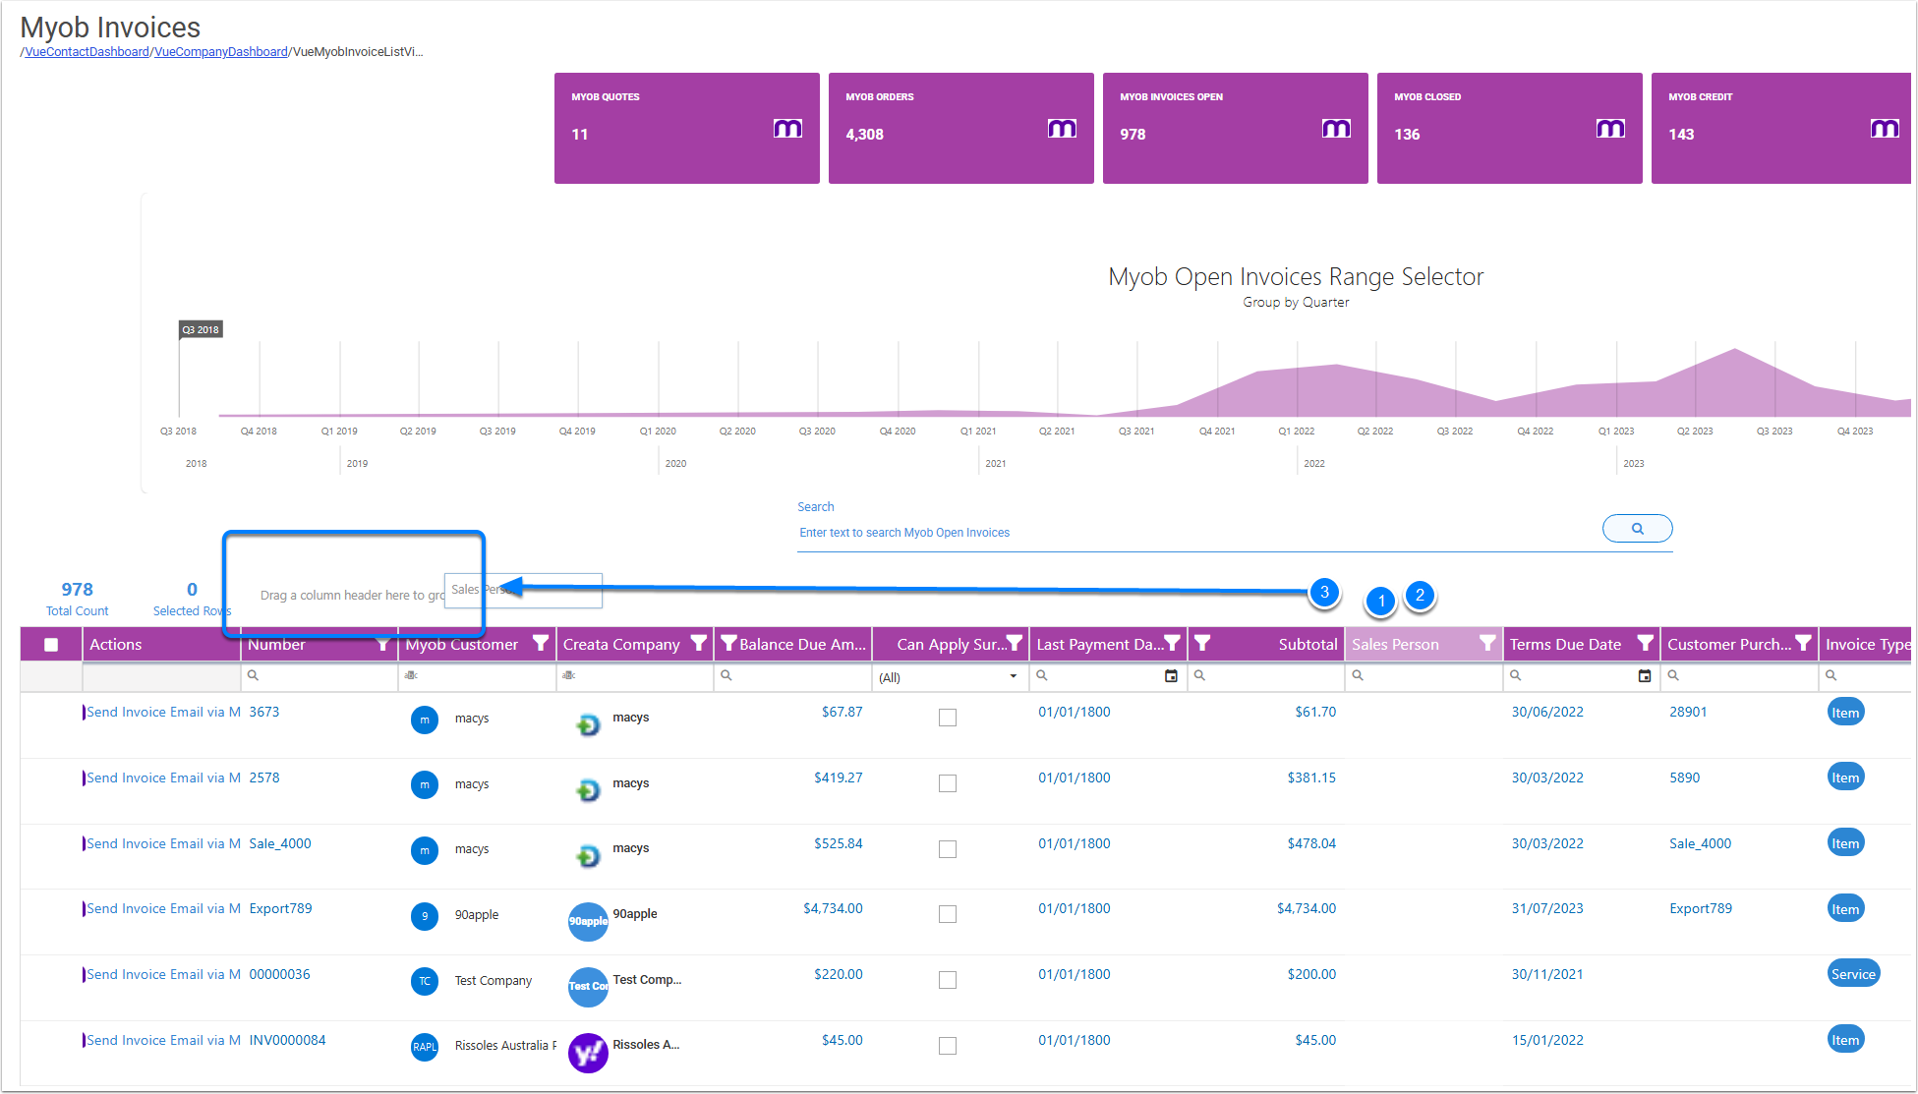Click 90apple company logo in Export789 row
This screenshot has height=1094, width=1918.
pyautogui.click(x=588, y=921)
